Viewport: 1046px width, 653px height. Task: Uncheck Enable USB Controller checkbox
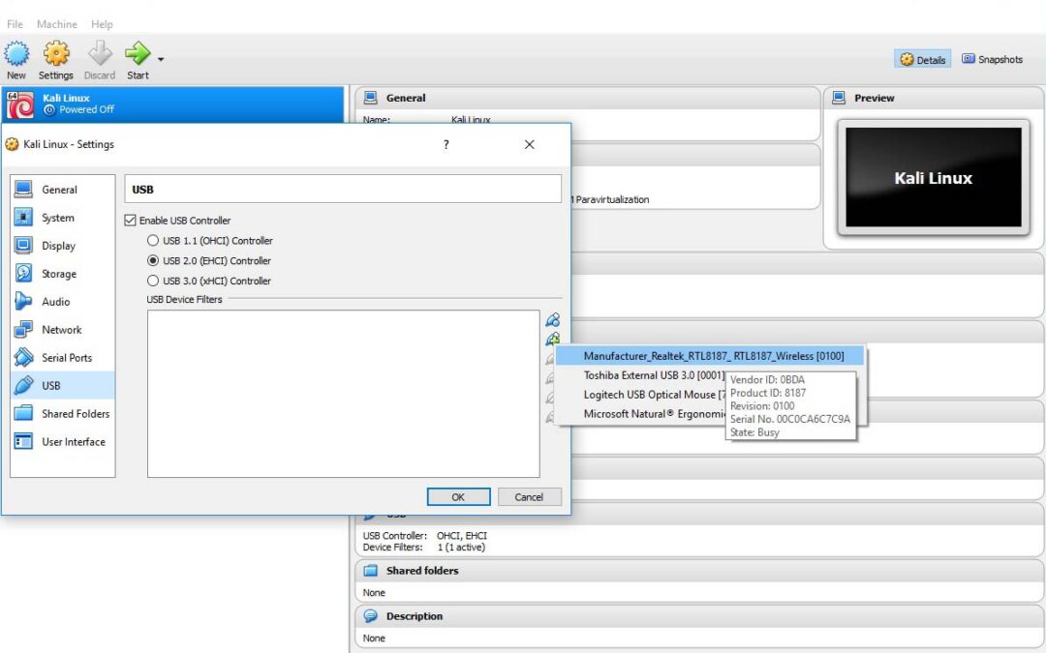[131, 221]
